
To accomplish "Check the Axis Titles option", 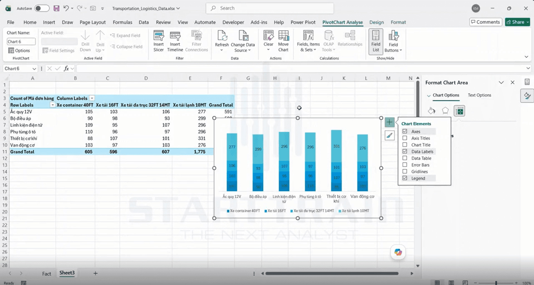I will 405,138.
